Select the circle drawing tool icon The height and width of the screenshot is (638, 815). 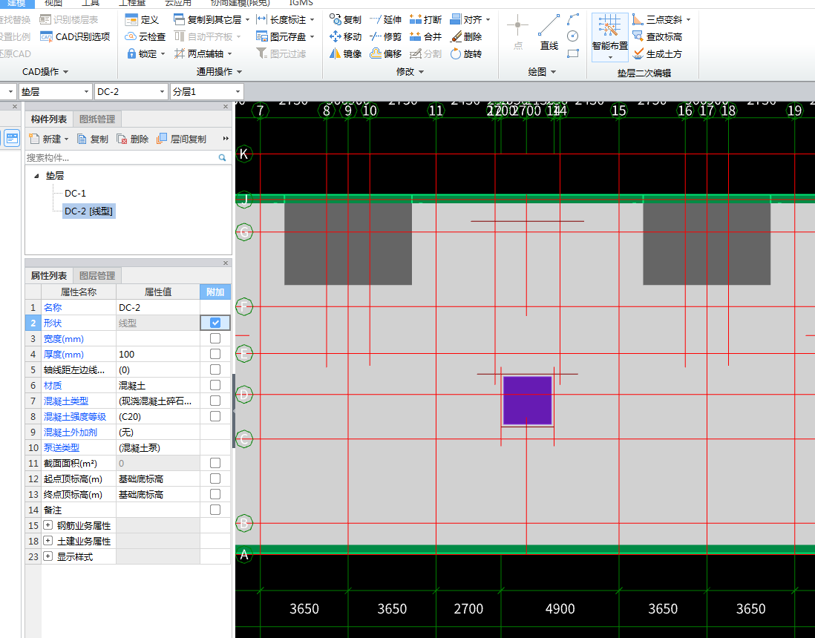pos(573,36)
